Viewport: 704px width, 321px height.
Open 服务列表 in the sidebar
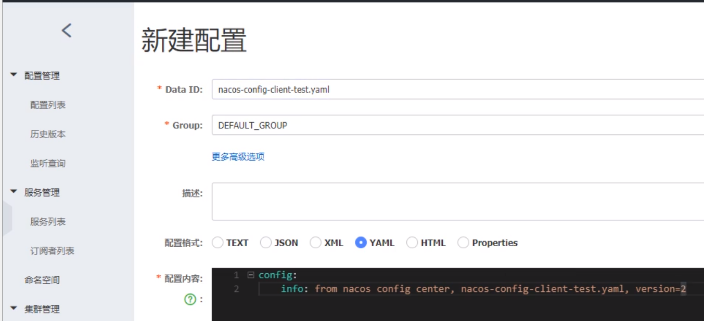click(48, 222)
